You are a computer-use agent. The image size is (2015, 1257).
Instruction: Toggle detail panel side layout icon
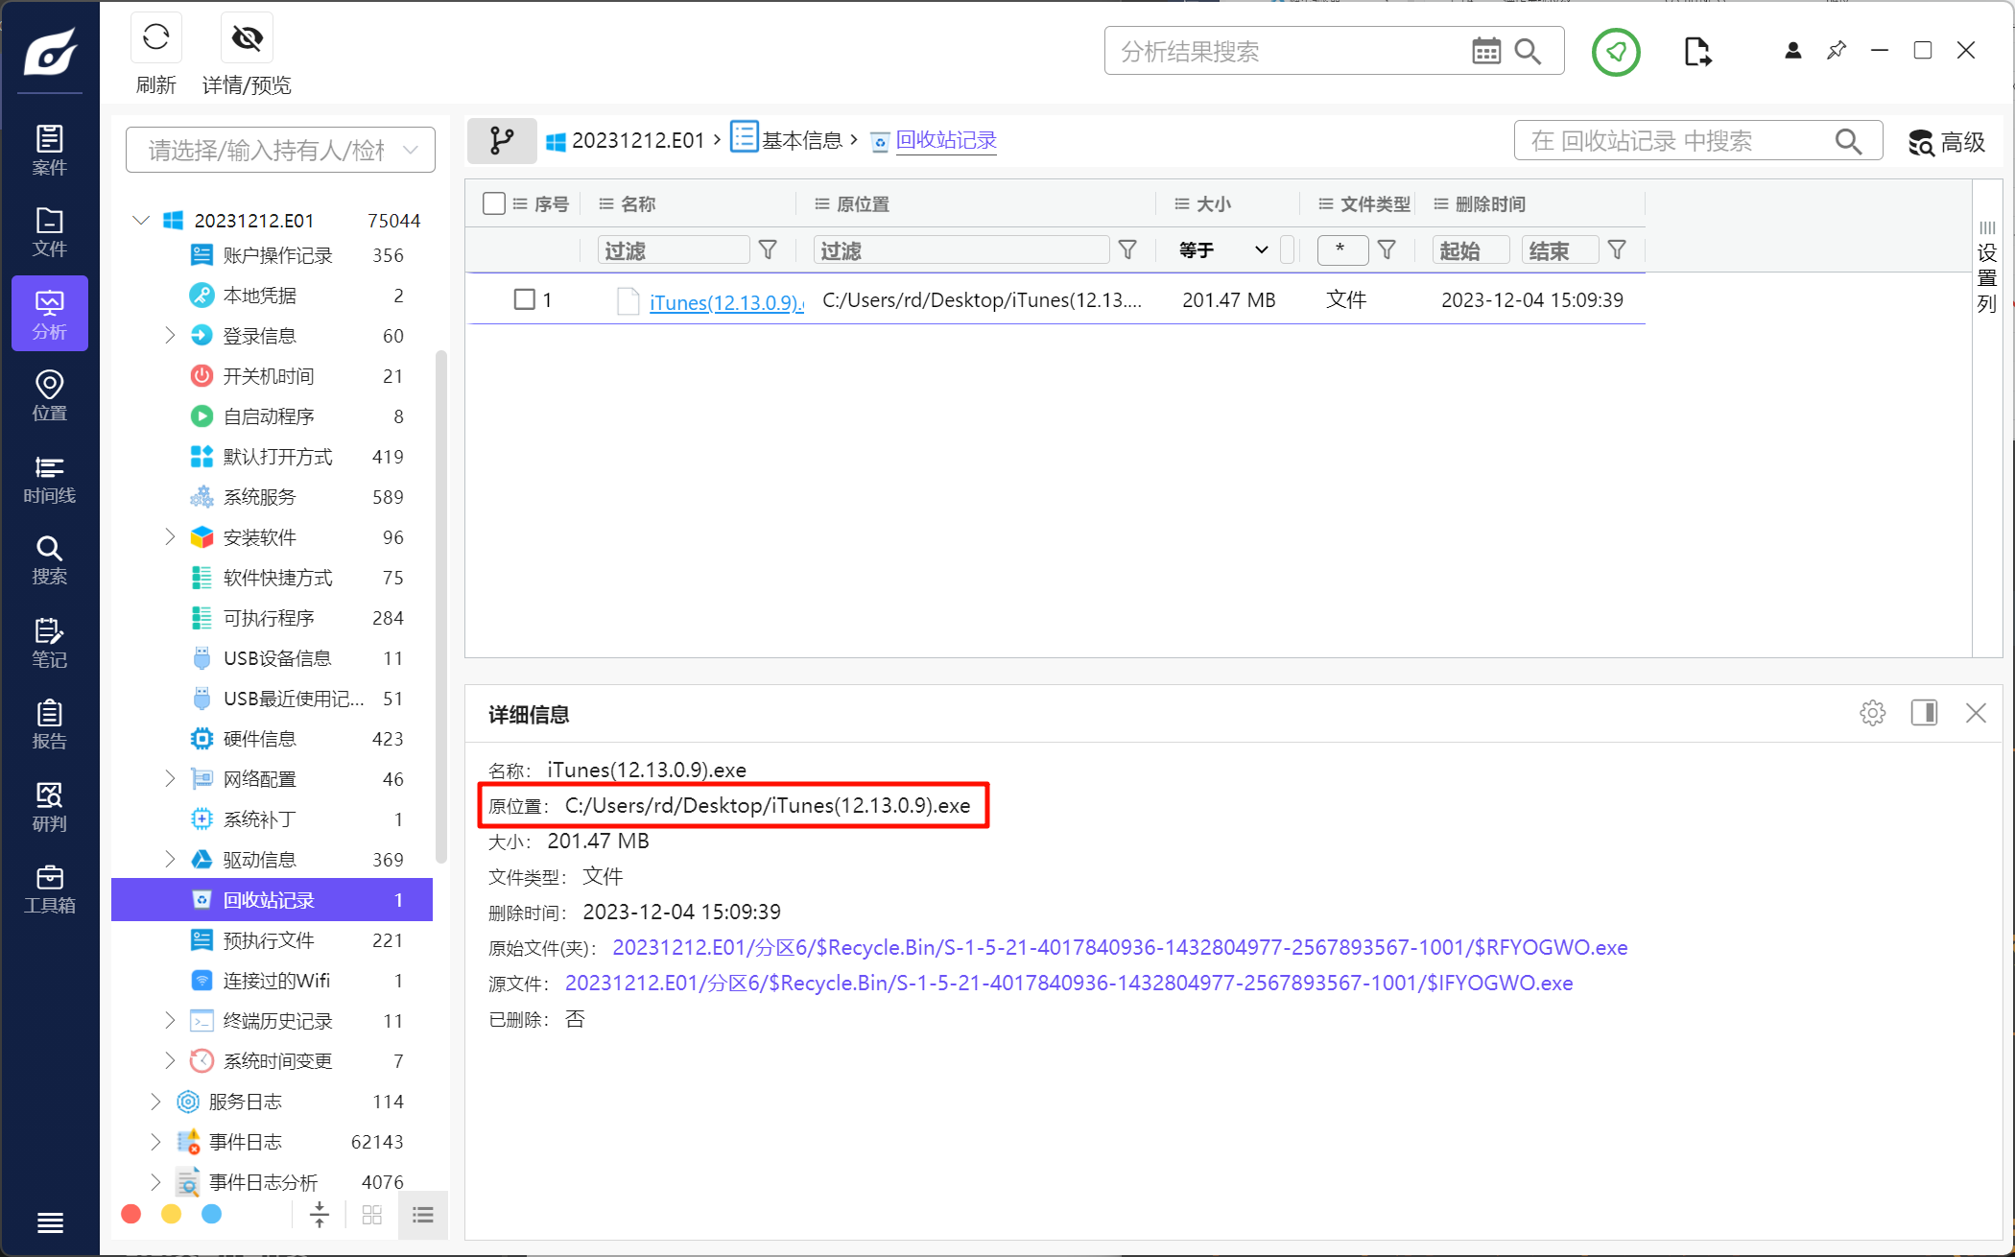pos(1924,713)
